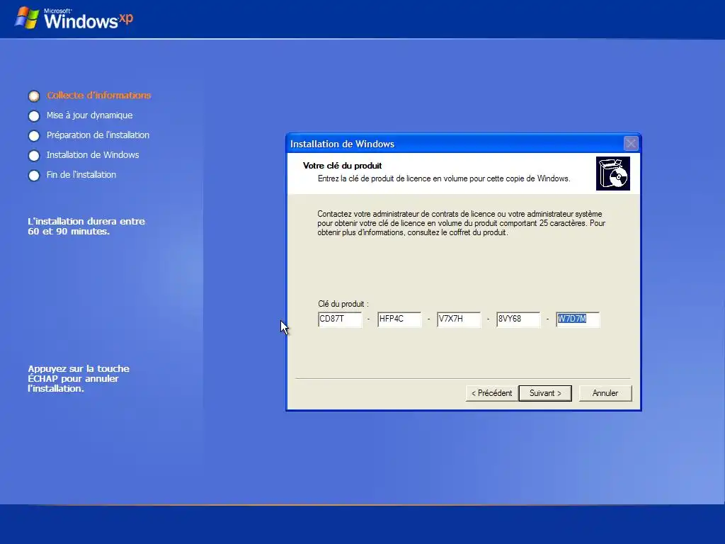Click the Collecte d'informations step text
This screenshot has height=544, width=725.
coord(99,96)
